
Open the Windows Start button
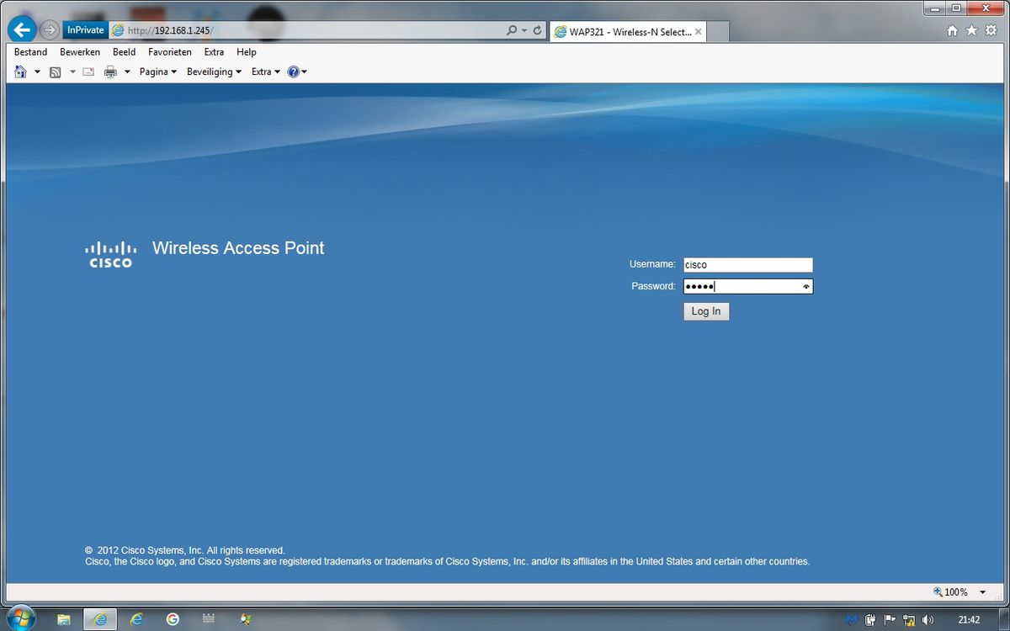(x=20, y=618)
